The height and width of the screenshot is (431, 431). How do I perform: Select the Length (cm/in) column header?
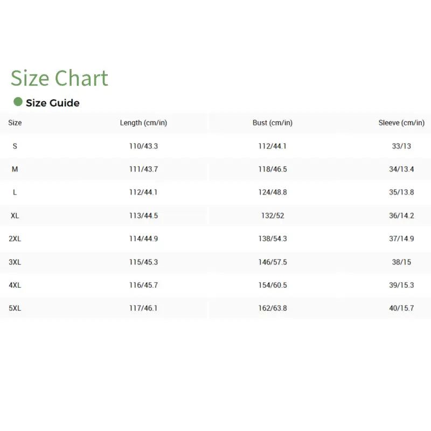coord(143,123)
